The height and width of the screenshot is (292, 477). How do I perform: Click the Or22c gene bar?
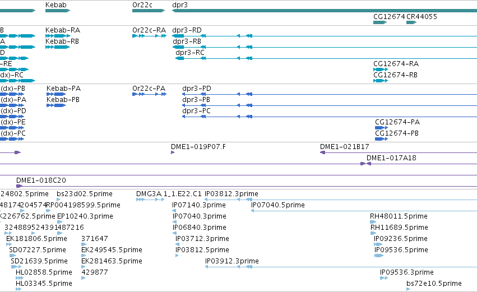coord(149,11)
